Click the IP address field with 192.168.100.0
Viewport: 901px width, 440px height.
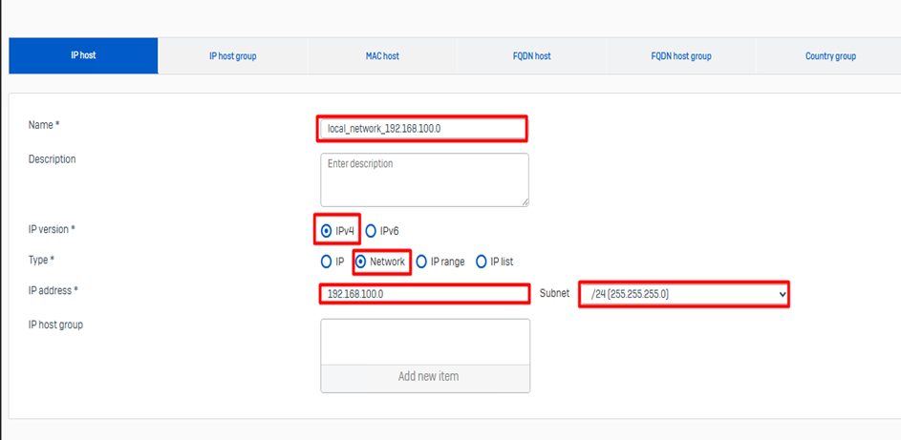[x=424, y=294]
